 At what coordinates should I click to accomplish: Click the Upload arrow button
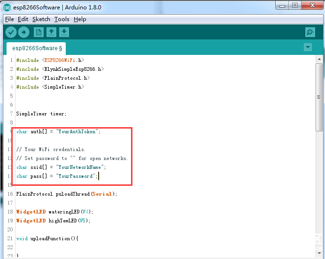tap(23, 32)
